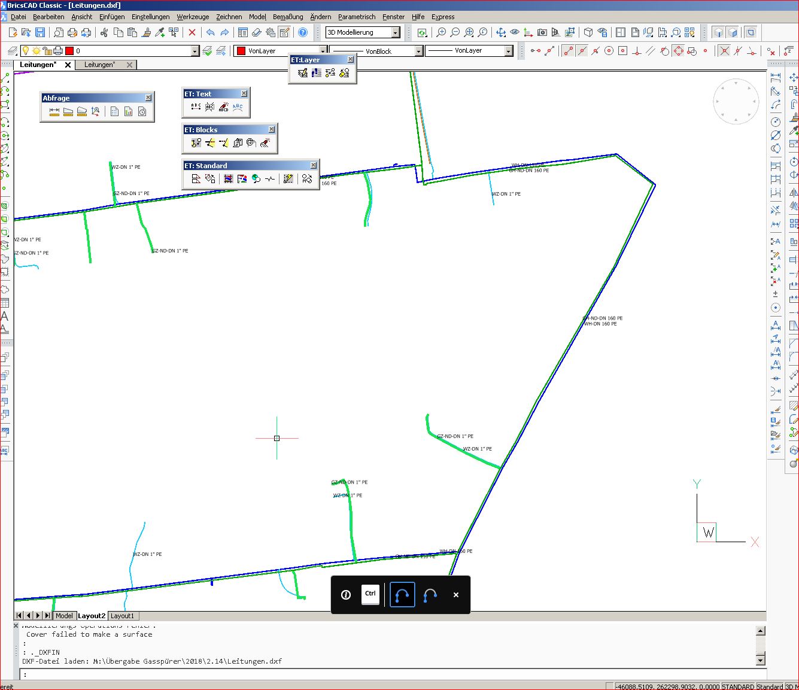Toggle layer light bulb on/off
This screenshot has width=799, height=690.
(26, 51)
